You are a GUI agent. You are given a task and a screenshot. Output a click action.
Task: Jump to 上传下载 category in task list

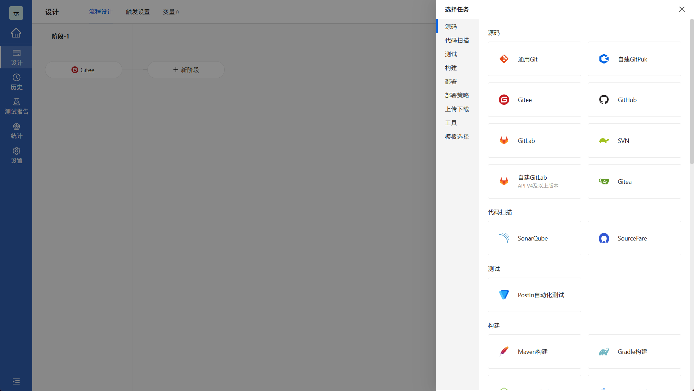(457, 109)
